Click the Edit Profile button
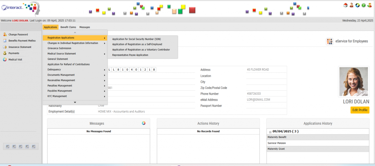This screenshot has height=166, width=375. click(x=360, y=110)
